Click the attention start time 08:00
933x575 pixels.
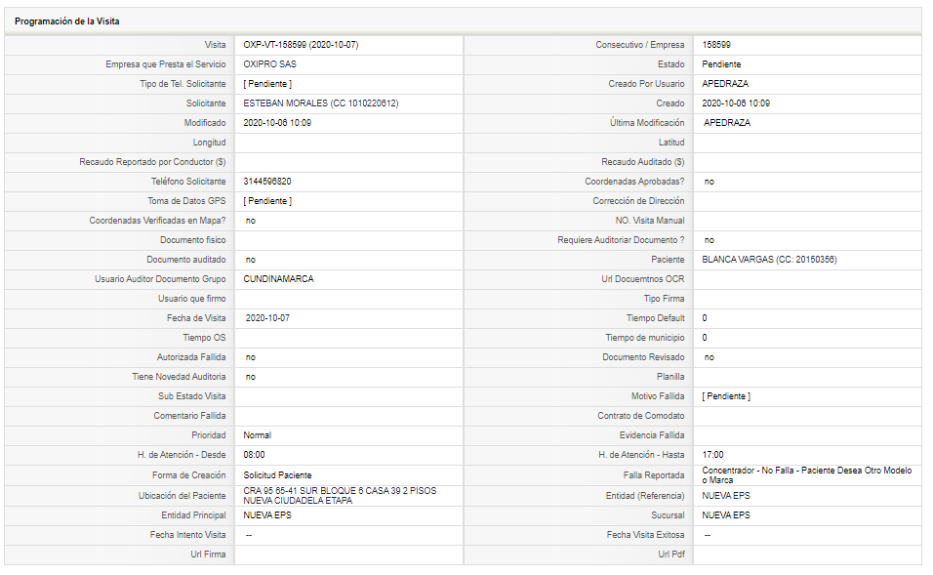click(x=254, y=455)
